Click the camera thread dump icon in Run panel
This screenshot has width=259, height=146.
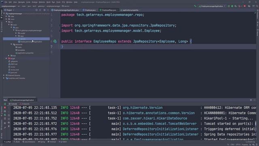tap(5, 111)
